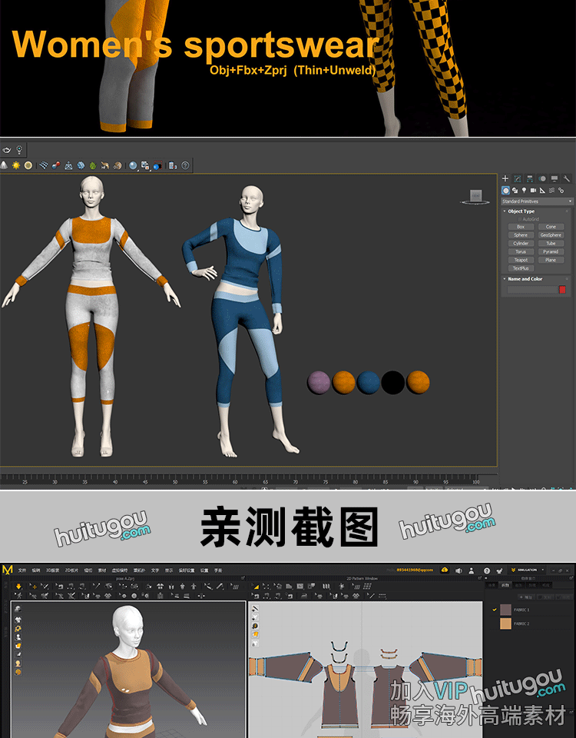Open the Utilities wrench panel

[x=567, y=178]
